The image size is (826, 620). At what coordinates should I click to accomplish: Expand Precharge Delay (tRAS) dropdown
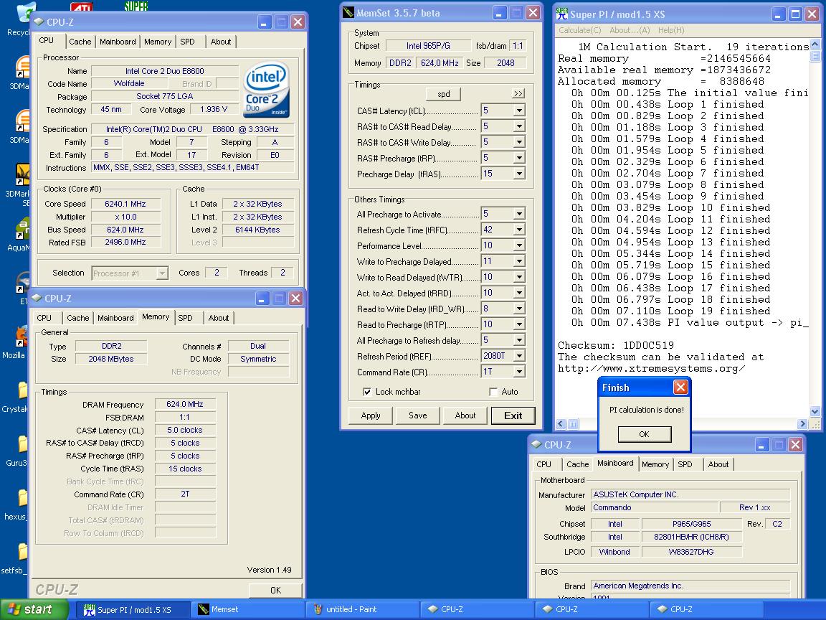pos(519,174)
